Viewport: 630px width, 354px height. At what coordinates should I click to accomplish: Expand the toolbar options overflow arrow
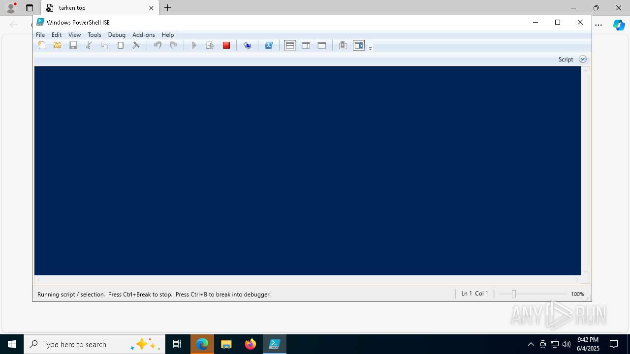coord(370,48)
